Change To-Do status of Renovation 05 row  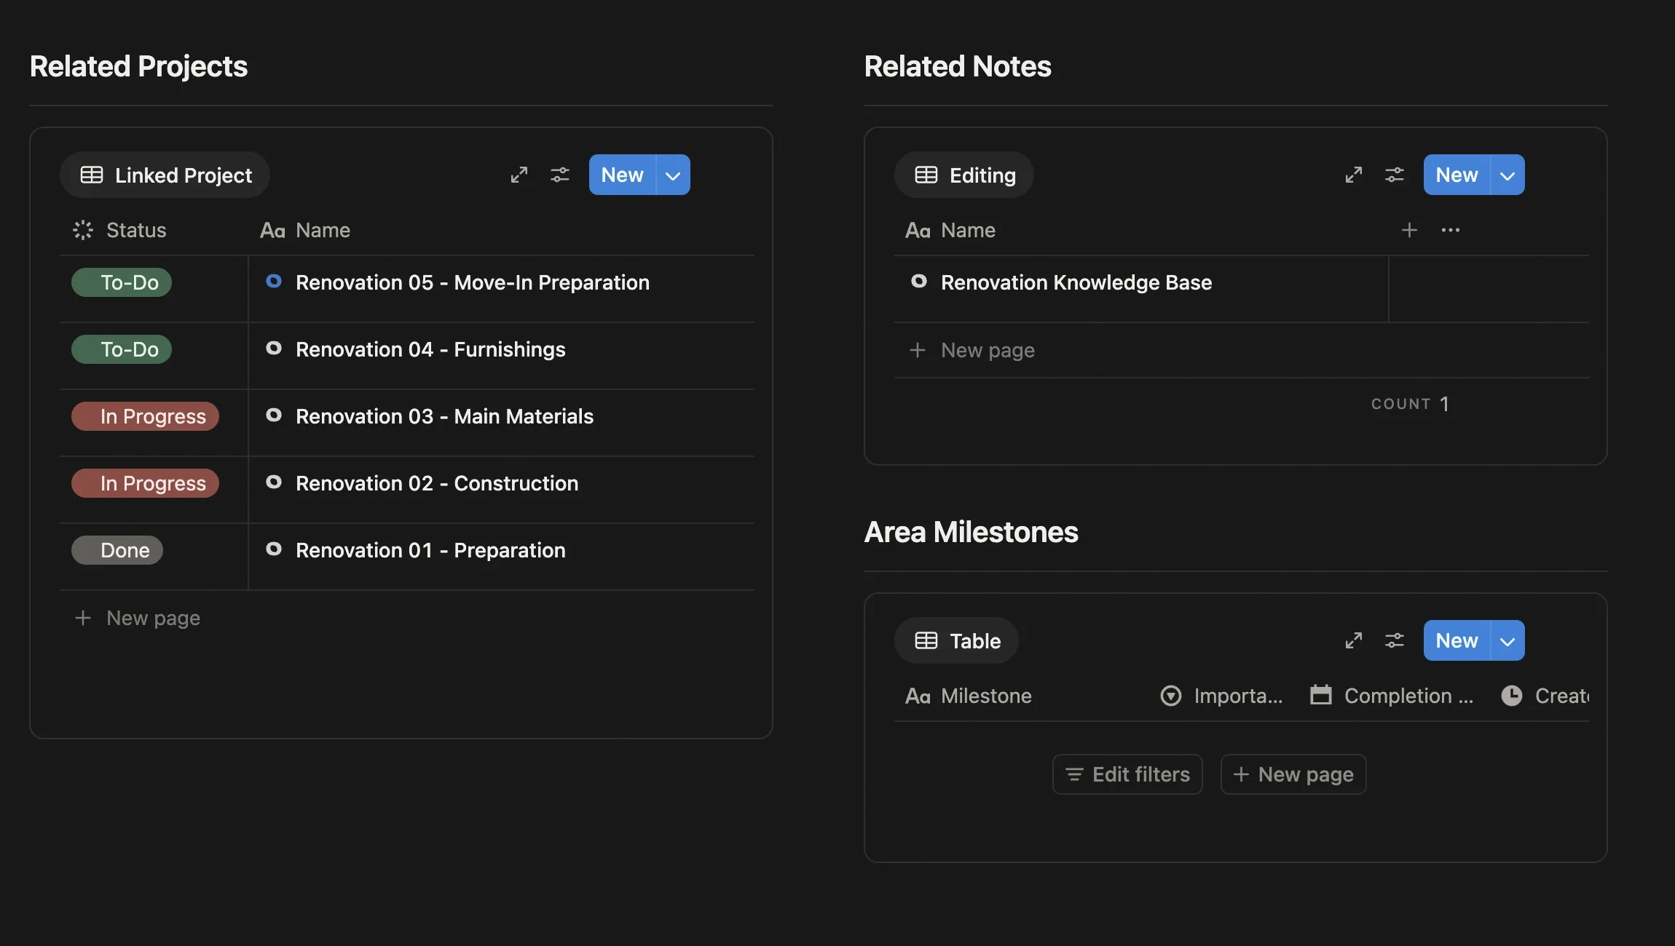(x=122, y=282)
